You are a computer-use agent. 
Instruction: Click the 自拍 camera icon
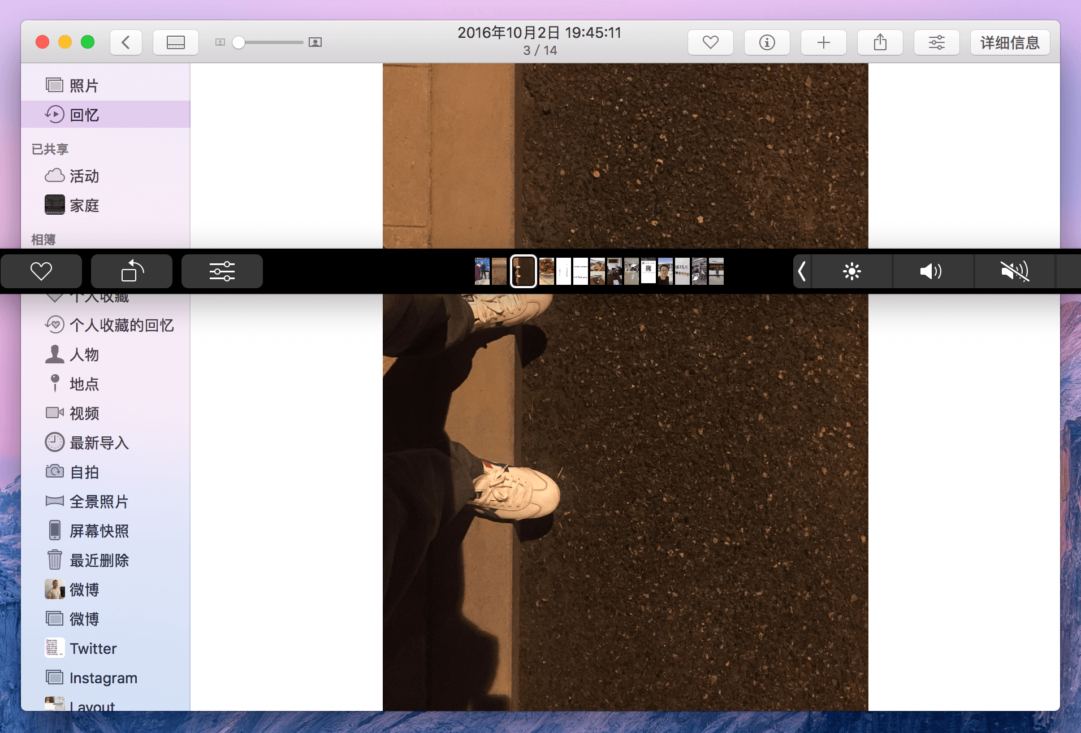[x=55, y=471]
